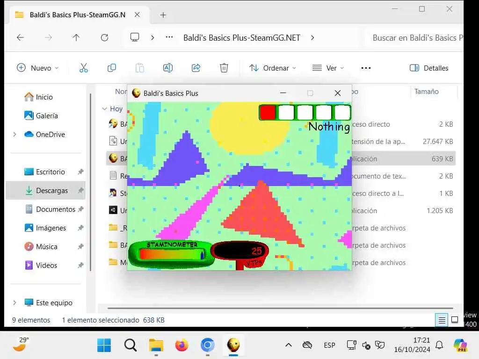
Task: Collapse the Hoy group
Action: click(x=104, y=108)
